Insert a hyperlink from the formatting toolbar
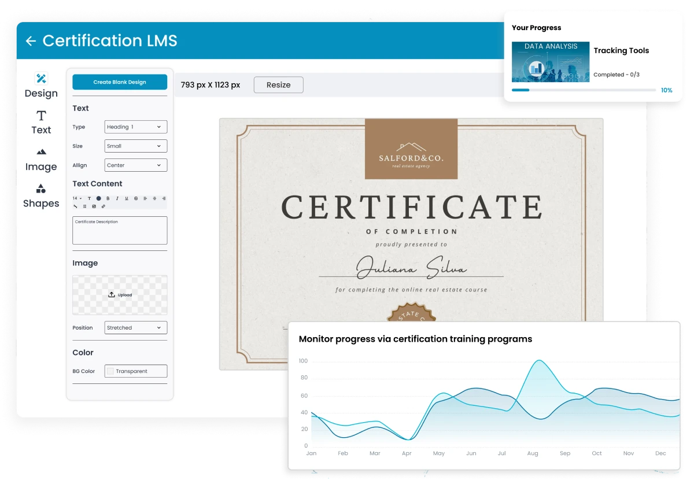The image size is (694, 484). click(103, 206)
